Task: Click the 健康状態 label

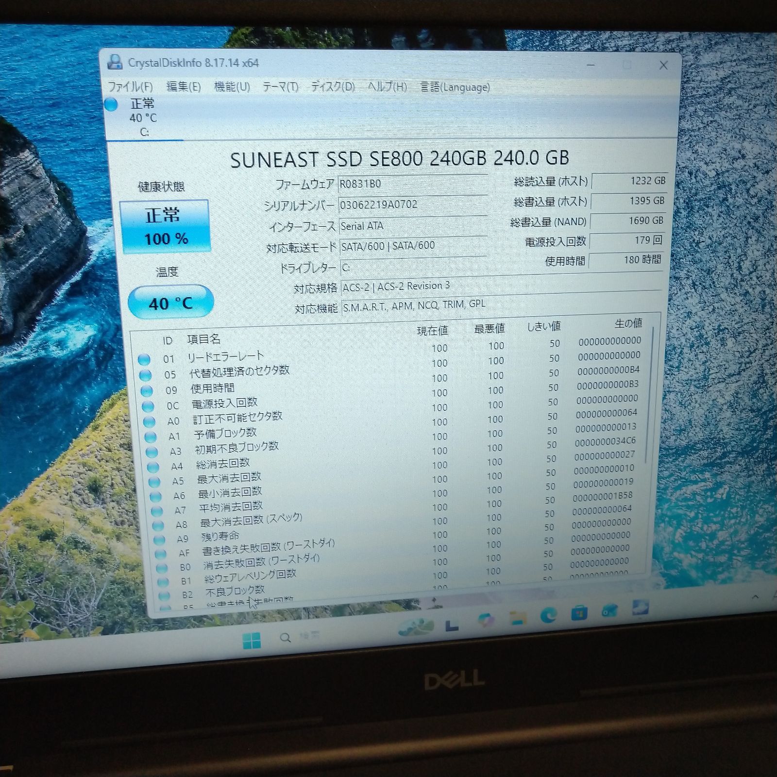Action: (x=161, y=187)
